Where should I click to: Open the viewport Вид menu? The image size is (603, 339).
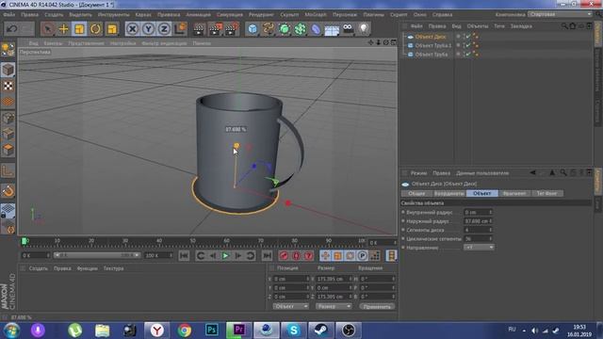(34, 43)
